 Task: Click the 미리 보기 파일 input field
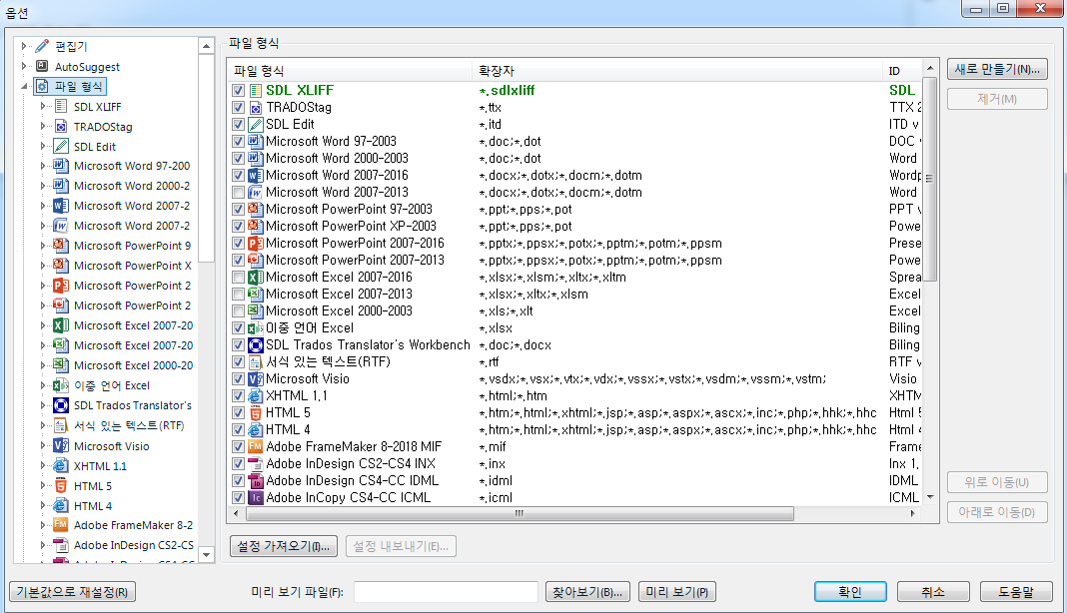(446, 592)
